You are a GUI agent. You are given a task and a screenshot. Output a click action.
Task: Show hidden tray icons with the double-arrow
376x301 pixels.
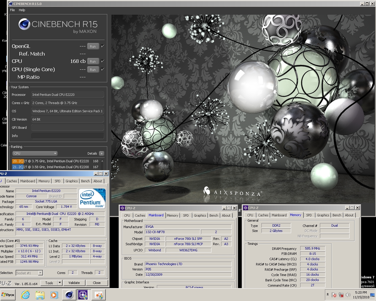328,295
